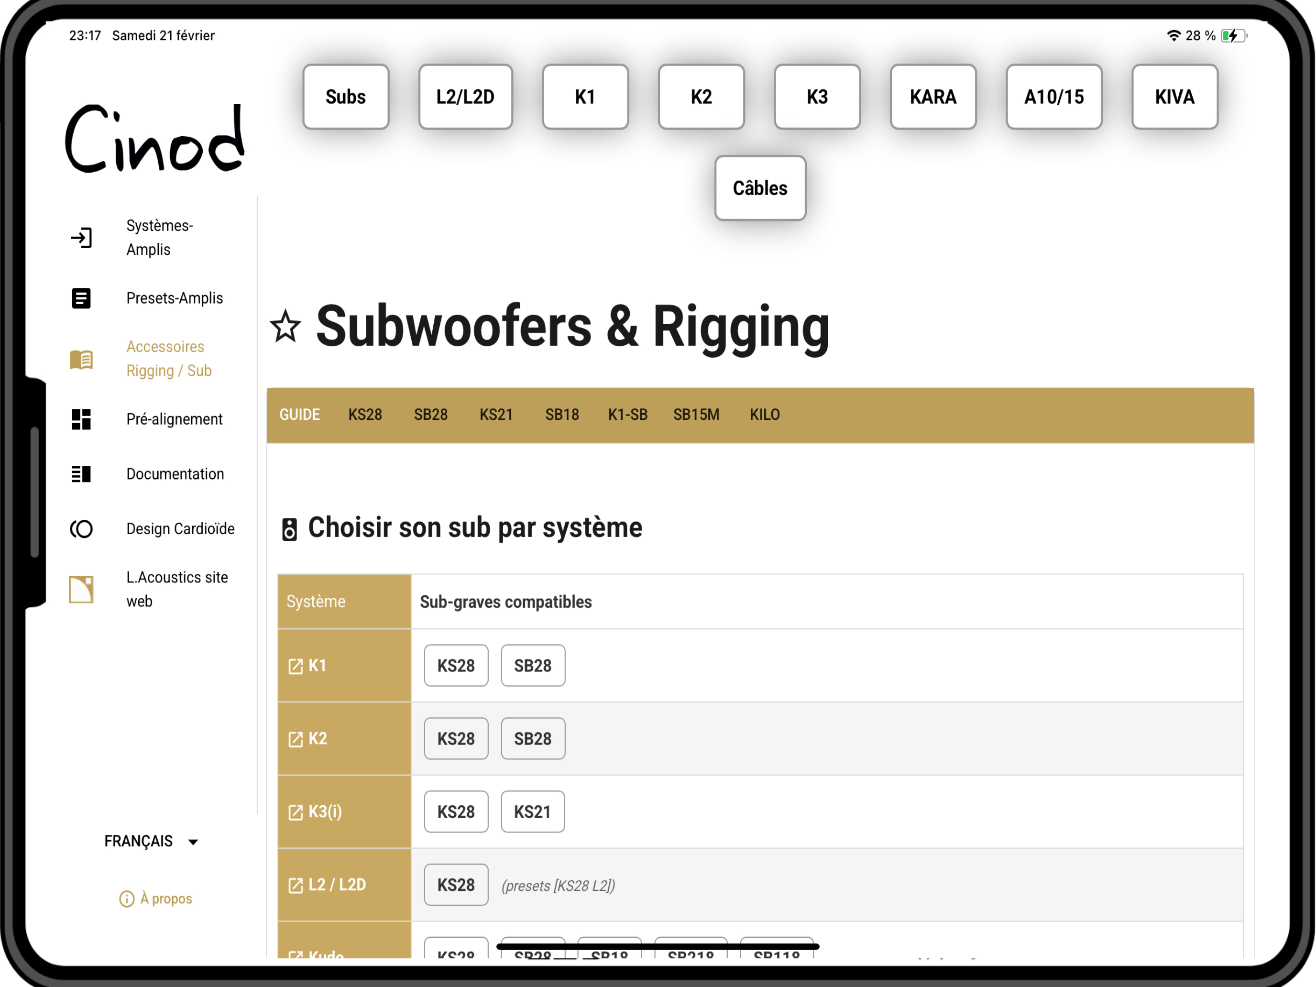
Task: Open the K1 top navigation button
Action: click(x=585, y=97)
